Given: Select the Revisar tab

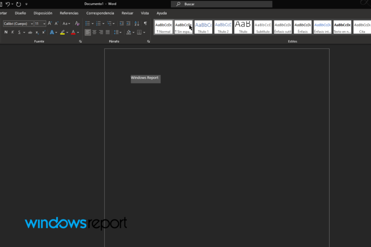Looking at the screenshot, I should (x=127, y=13).
